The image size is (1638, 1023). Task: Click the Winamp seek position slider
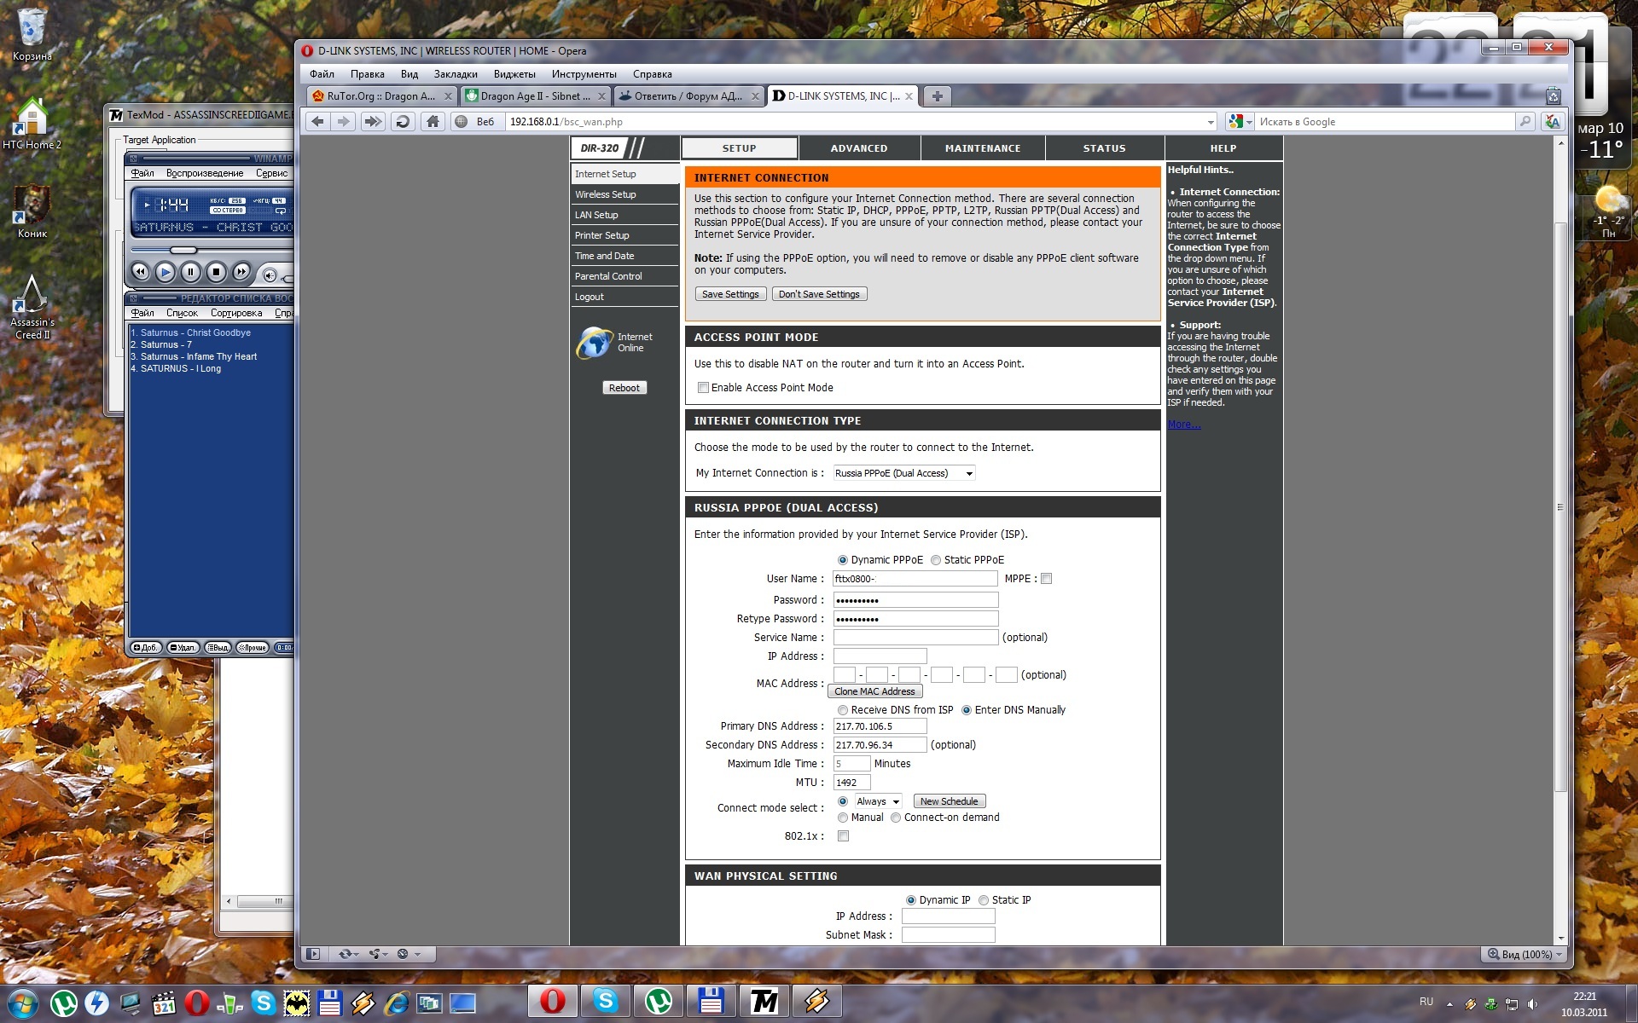point(183,250)
